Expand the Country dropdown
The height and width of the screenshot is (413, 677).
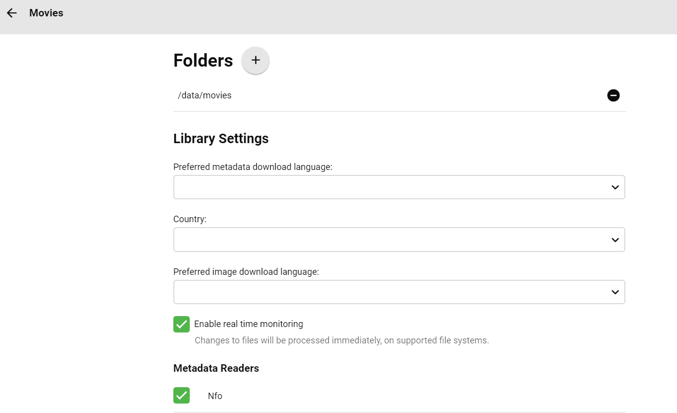[x=399, y=240]
